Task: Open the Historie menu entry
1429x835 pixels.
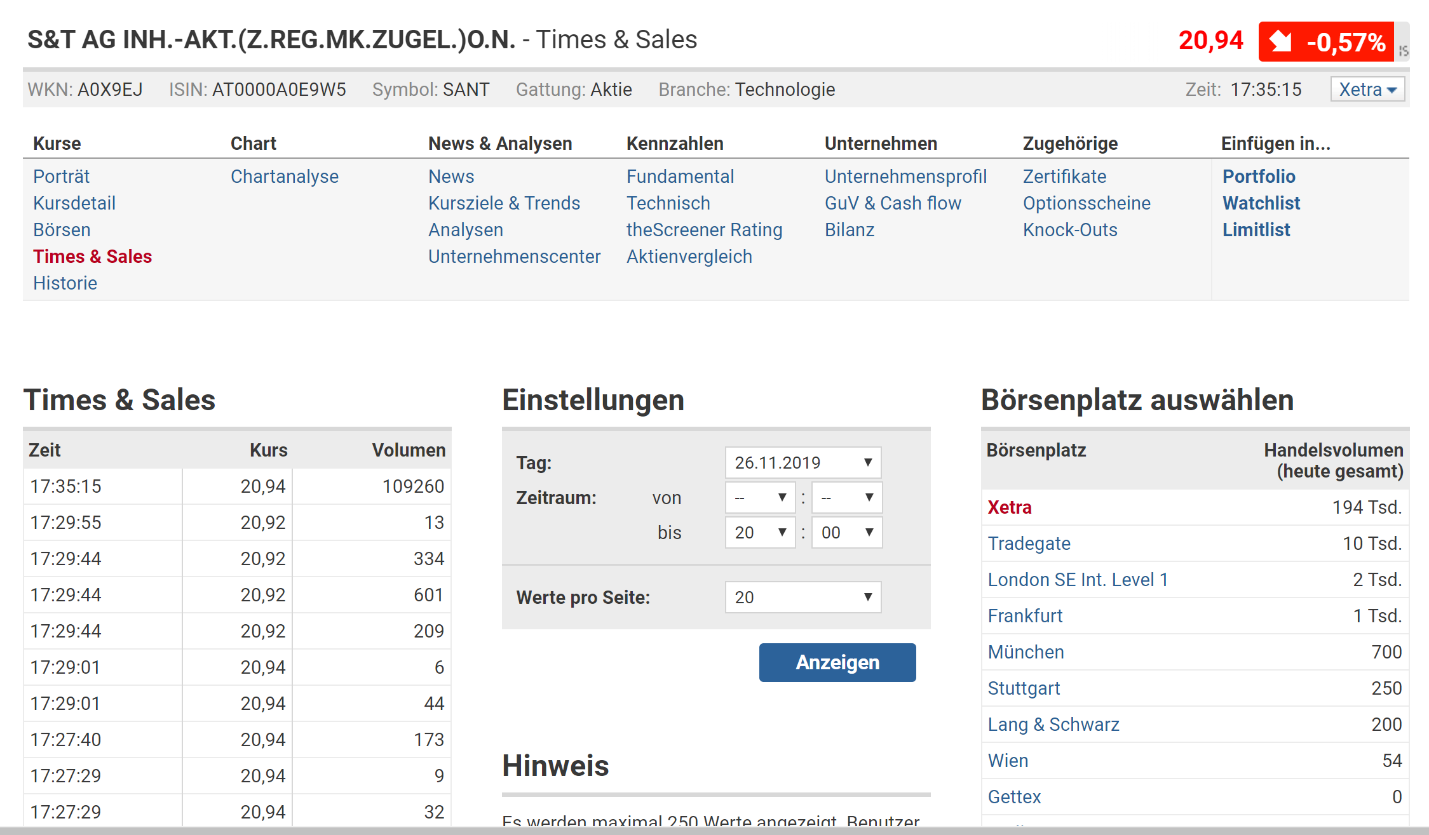Action: [x=65, y=283]
